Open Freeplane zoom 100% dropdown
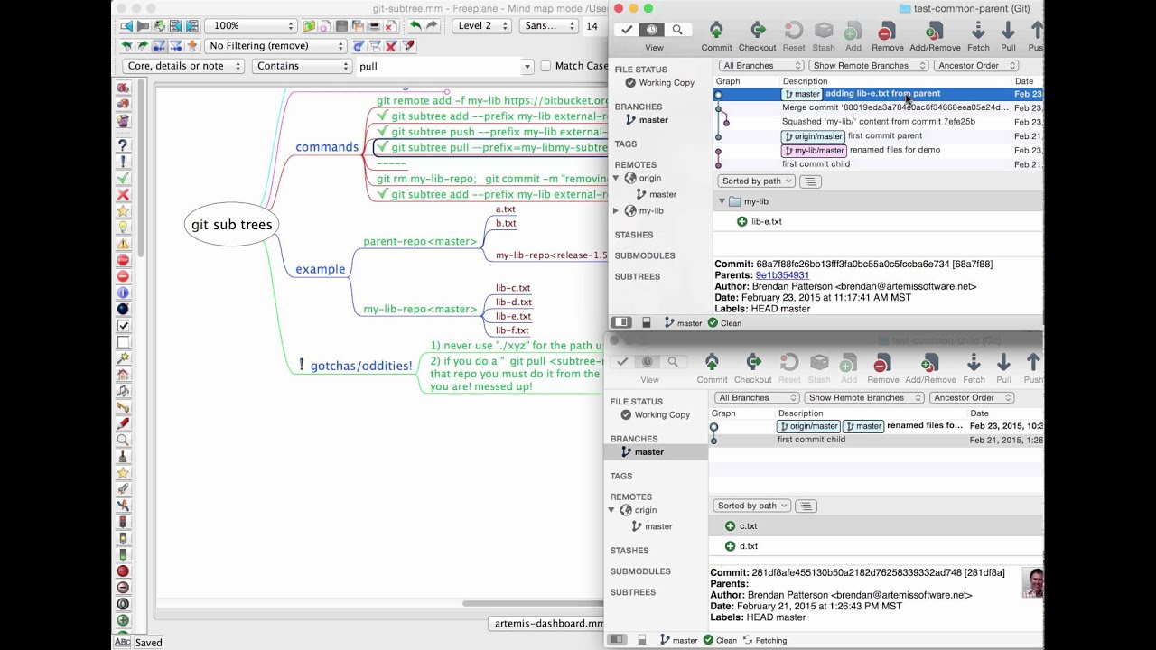 (x=252, y=26)
